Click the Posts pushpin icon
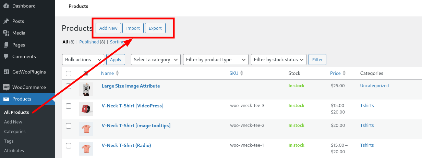This screenshot has width=422, height=158. pos(6,21)
